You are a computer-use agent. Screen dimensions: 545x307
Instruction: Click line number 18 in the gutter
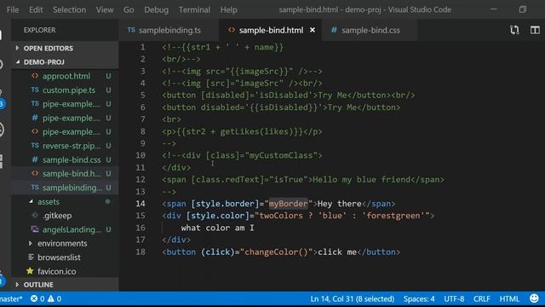[x=141, y=252]
